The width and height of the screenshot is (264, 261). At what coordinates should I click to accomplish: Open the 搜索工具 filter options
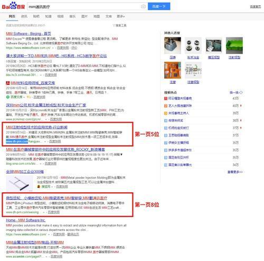click(120, 25)
